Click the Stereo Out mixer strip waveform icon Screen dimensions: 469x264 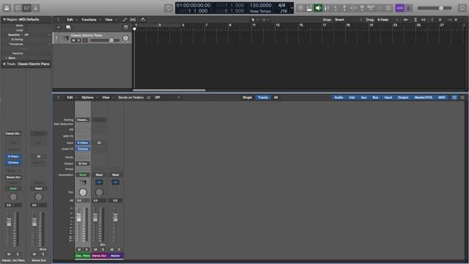coord(99,182)
